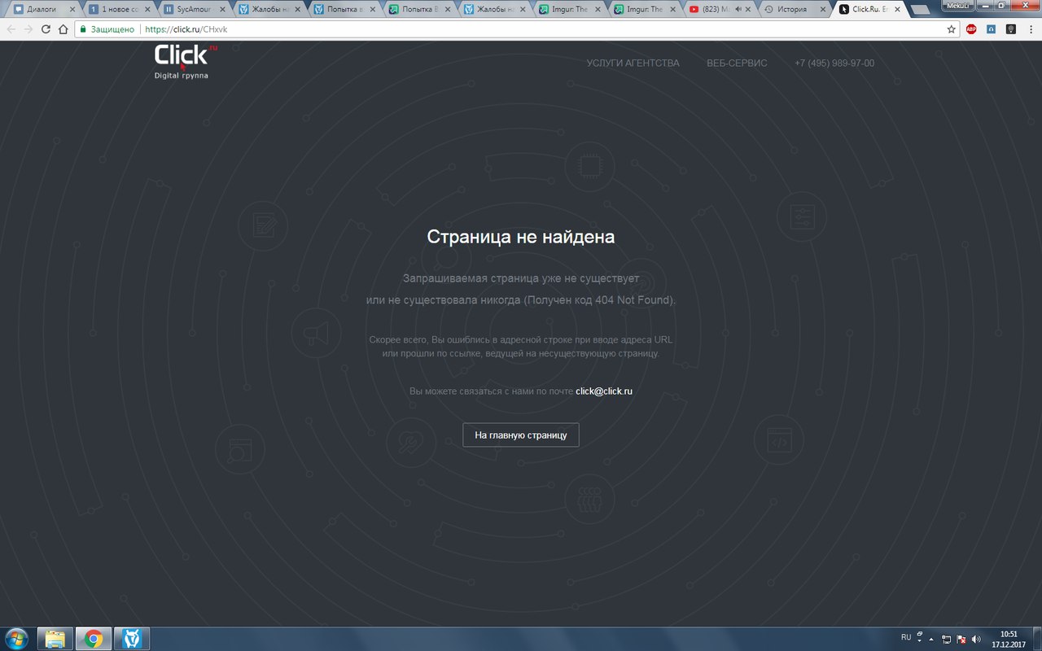Viewport: 1042px width, 651px height.
Task: Go to the browser home page icon
Action: point(63,28)
